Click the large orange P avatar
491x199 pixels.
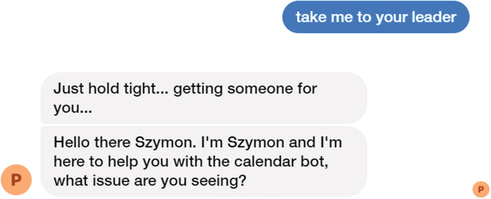[x=16, y=179]
